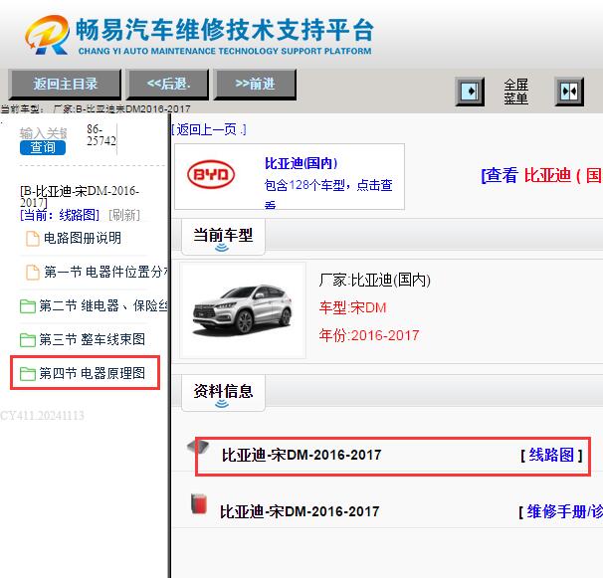
Task: Click the BYD logo image
Action: coord(211,174)
